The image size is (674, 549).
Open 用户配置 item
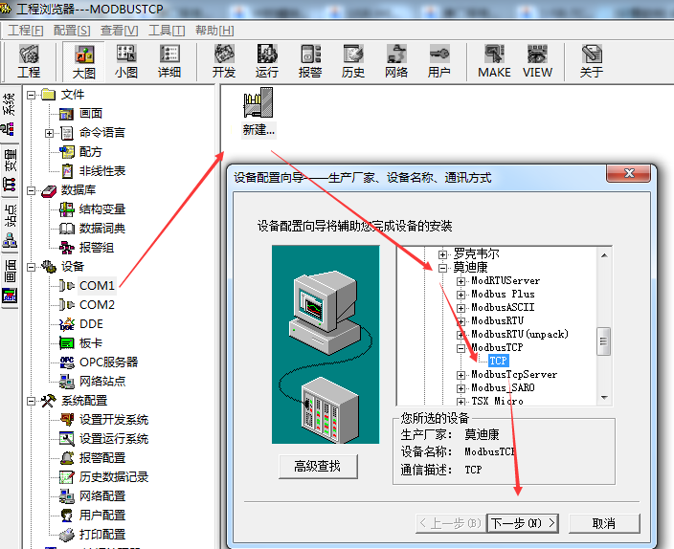[x=102, y=516]
